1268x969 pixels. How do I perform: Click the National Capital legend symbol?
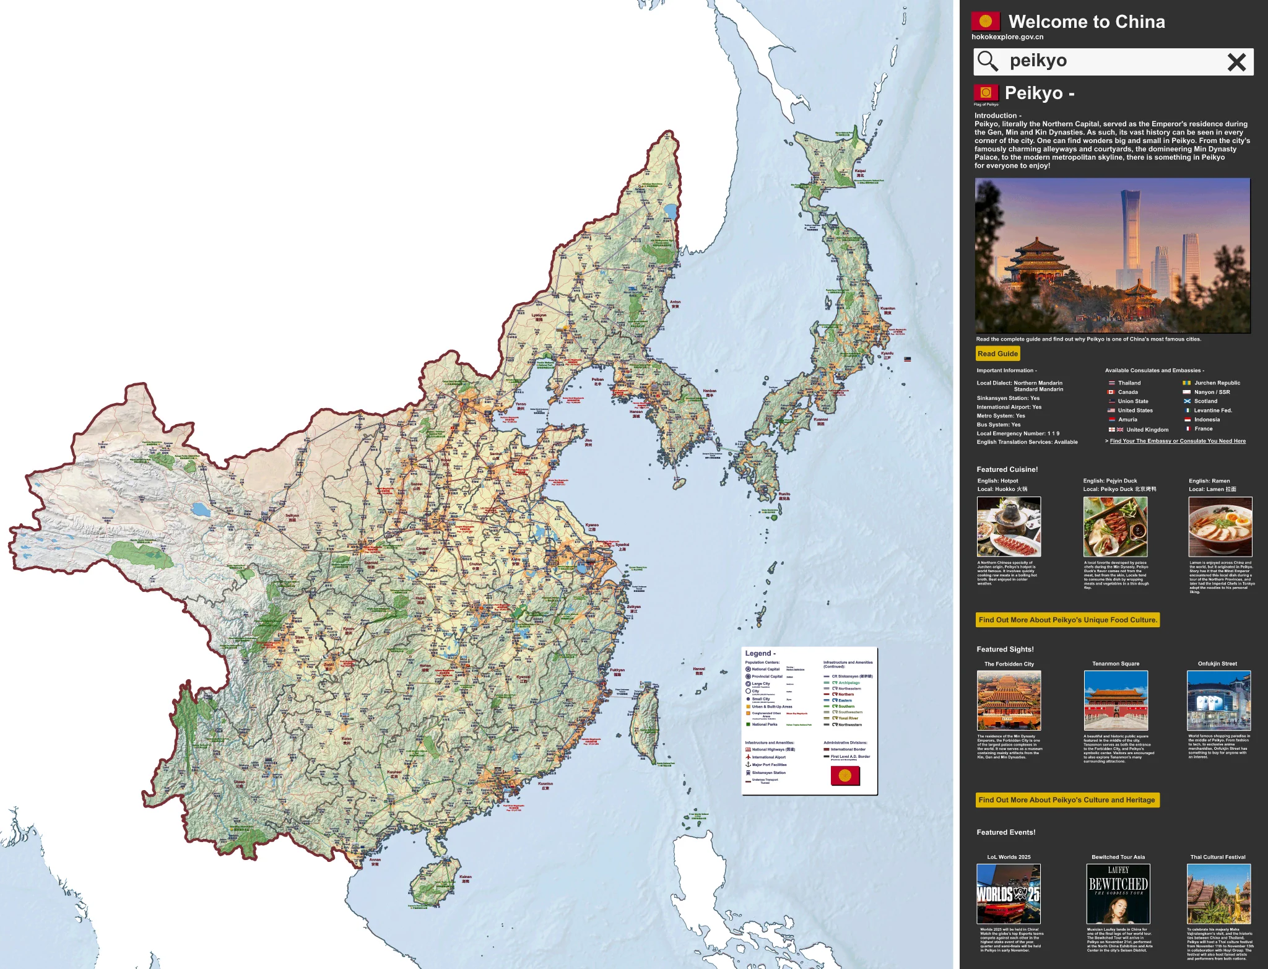[748, 669]
